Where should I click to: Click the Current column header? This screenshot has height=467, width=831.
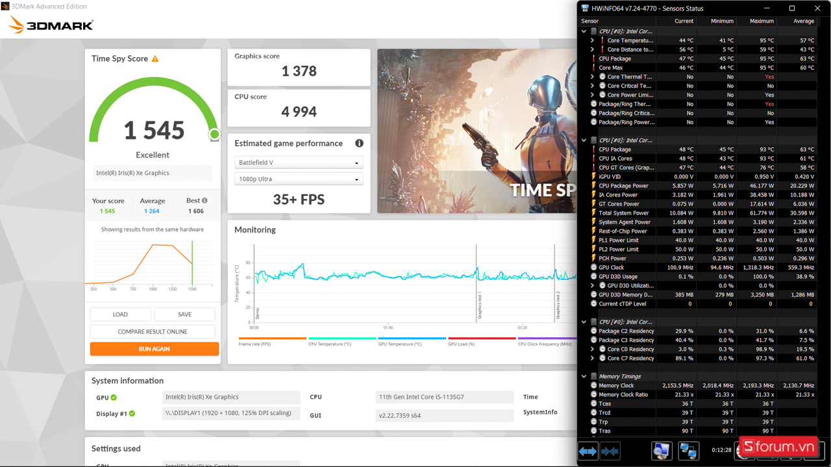676,21
